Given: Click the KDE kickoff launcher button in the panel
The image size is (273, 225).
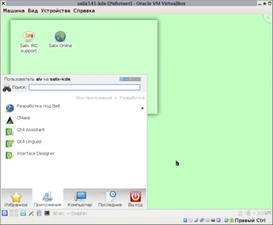Looking at the screenshot, I should (5, 213).
